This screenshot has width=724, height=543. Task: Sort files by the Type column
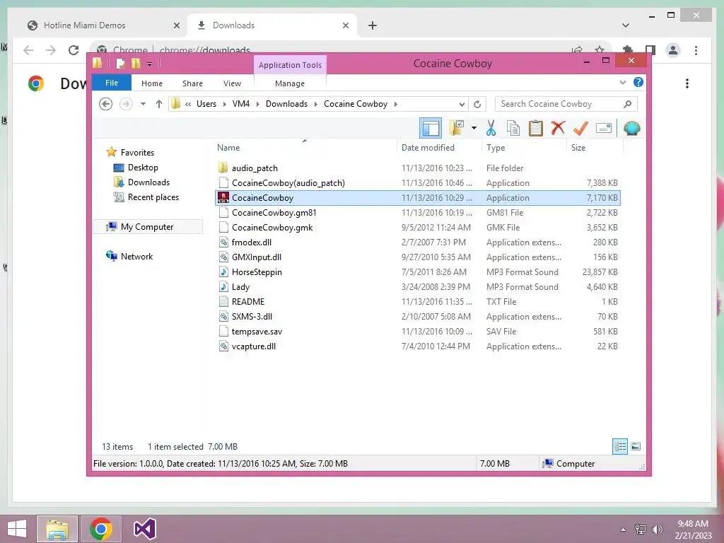click(x=496, y=148)
